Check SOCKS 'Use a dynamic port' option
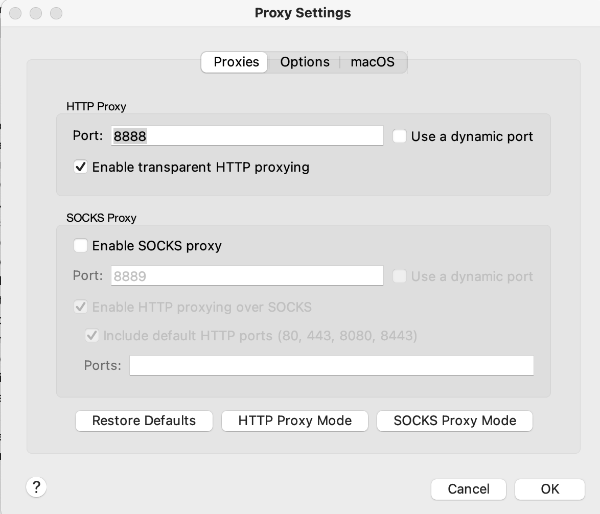This screenshot has height=514, width=600. 400,276
